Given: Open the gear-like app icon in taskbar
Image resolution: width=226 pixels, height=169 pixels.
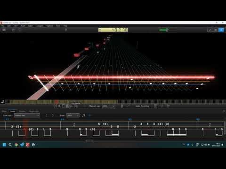Looking at the screenshot, I should (33, 145).
